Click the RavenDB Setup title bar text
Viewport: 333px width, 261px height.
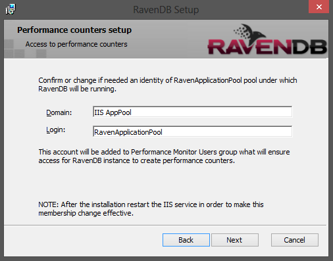166,10
